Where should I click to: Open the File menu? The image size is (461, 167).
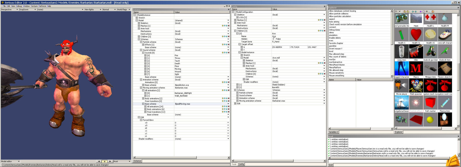pos(4,6)
